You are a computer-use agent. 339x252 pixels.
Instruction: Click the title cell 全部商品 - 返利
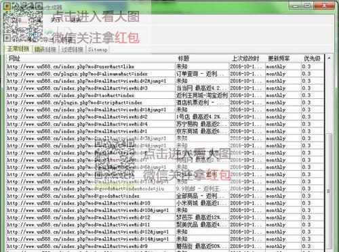[202, 196]
